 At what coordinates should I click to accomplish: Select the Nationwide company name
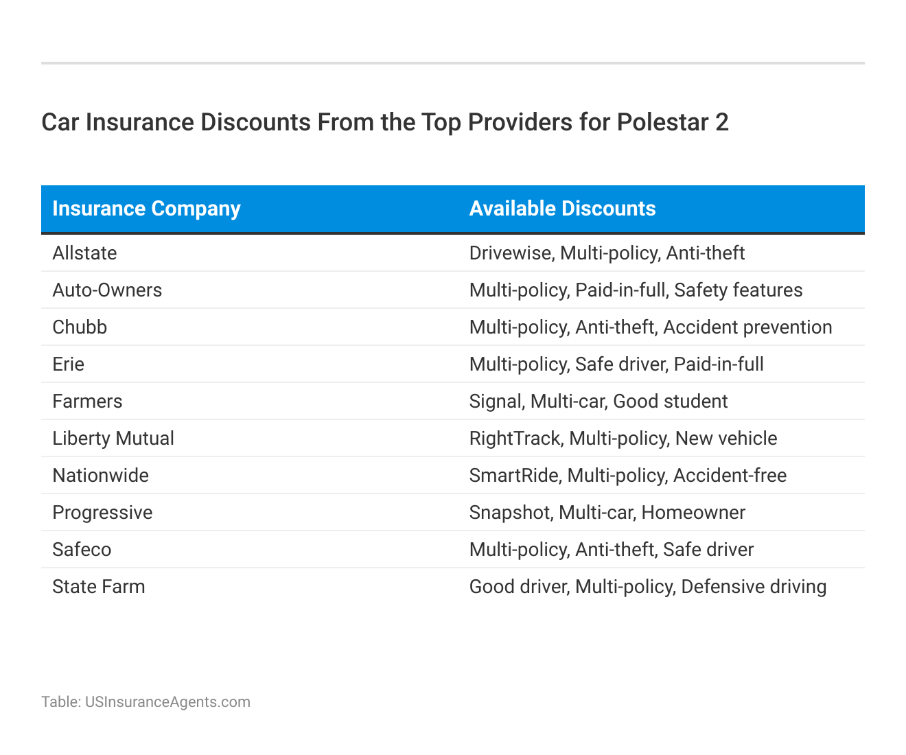click(x=100, y=476)
